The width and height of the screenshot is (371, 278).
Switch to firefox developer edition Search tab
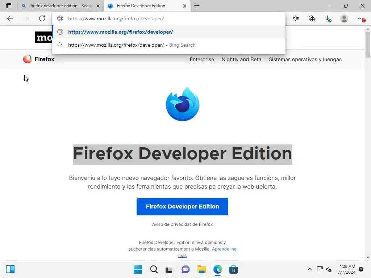[x=61, y=6]
